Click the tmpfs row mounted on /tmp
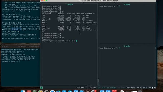The height and width of the screenshot is (92, 163). (x=65, y=26)
